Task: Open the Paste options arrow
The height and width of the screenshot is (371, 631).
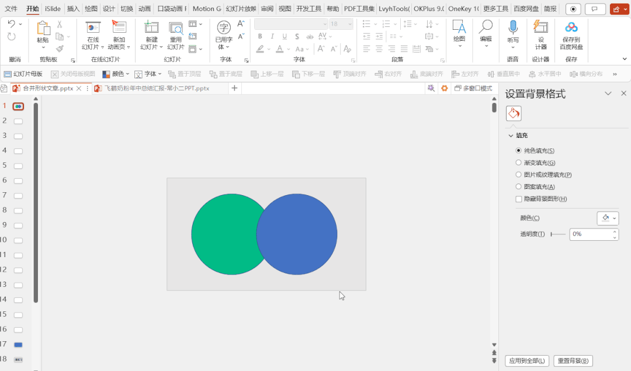Action: tap(43, 47)
